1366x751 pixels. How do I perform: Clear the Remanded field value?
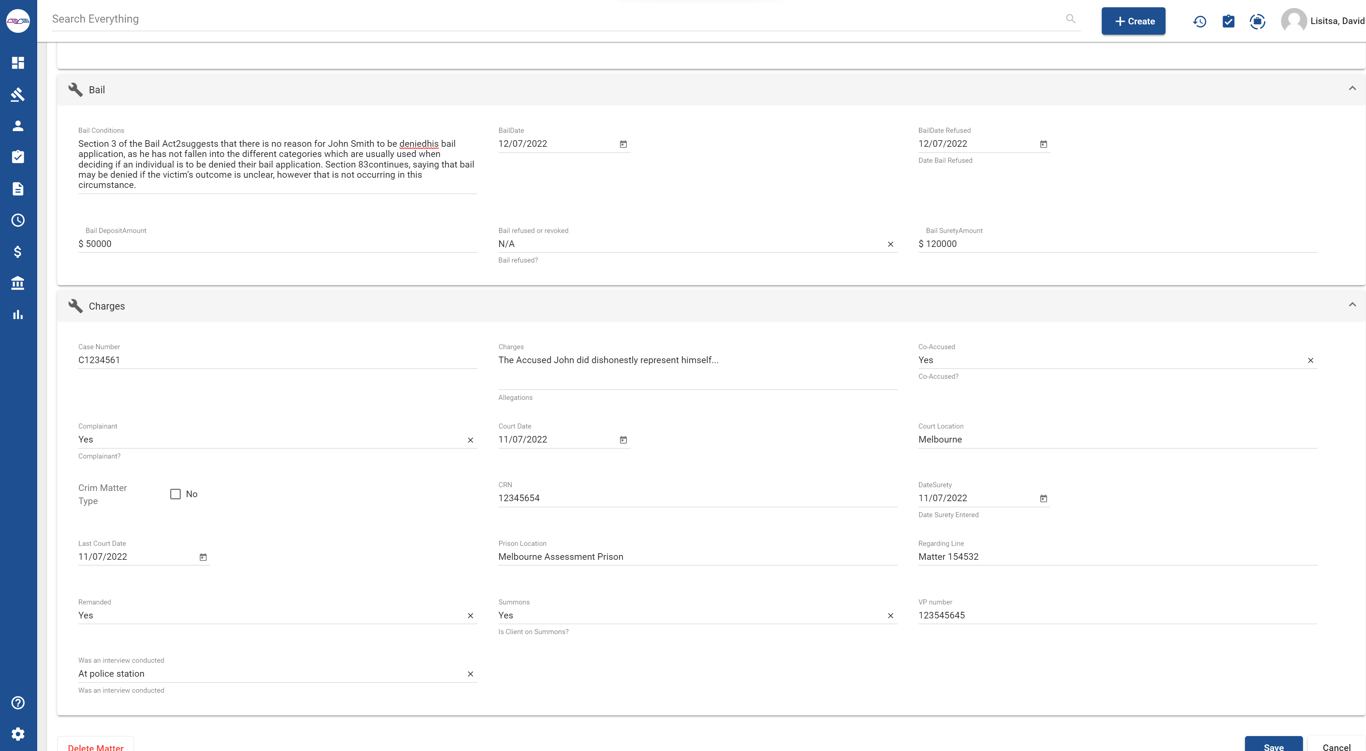pos(471,616)
